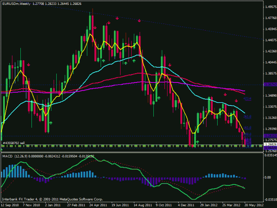Screen dimensions: 277x208
Task: Click the 1.31260 price axis label
Action: click(271, 118)
